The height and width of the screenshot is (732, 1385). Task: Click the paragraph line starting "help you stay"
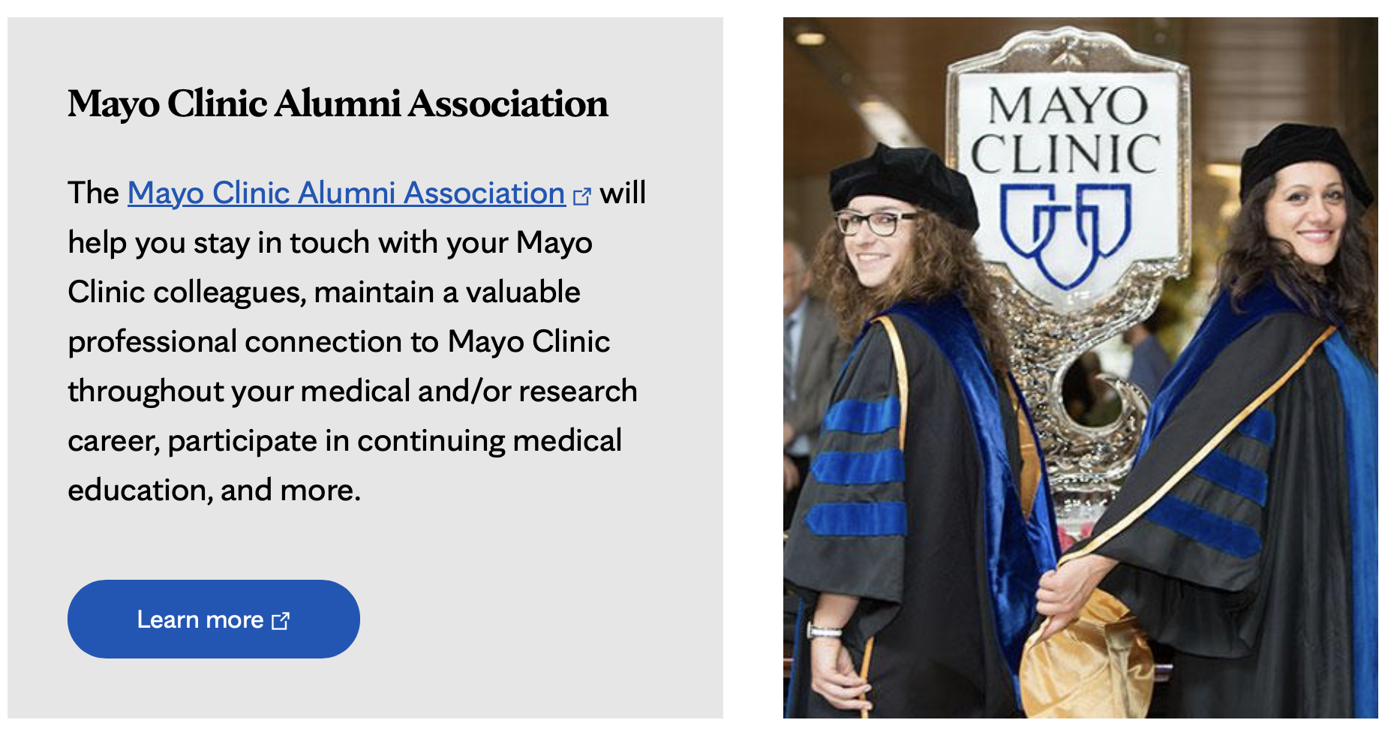(330, 243)
